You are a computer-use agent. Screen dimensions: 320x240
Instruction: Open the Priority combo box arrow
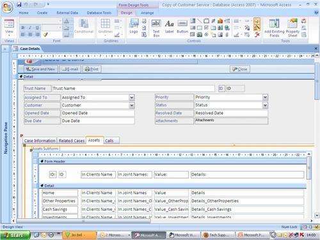click(x=265, y=97)
